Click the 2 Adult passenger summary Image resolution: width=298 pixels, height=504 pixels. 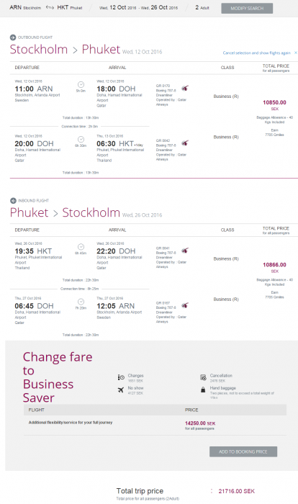[x=202, y=7]
